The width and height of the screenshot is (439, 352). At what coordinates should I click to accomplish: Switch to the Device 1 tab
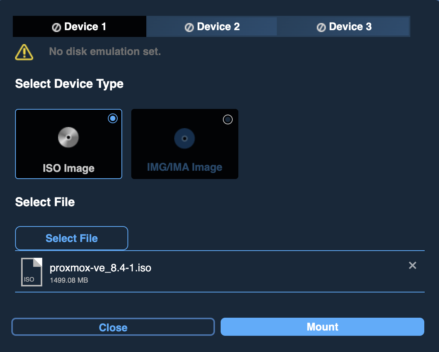point(80,26)
